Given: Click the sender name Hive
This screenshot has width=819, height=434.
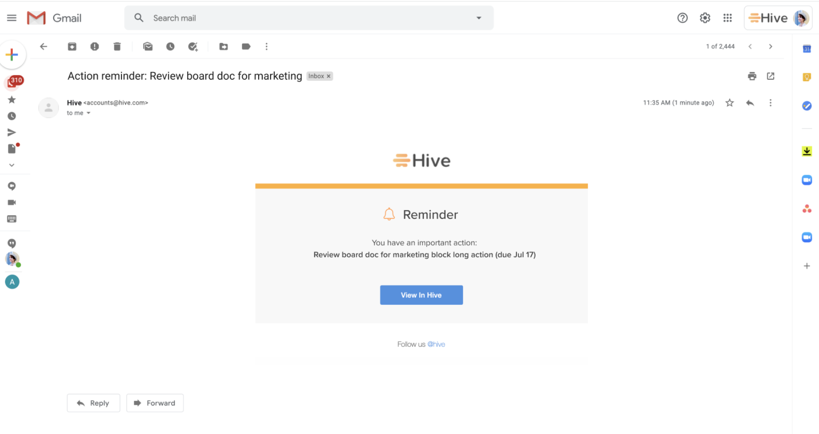Looking at the screenshot, I should coord(74,103).
